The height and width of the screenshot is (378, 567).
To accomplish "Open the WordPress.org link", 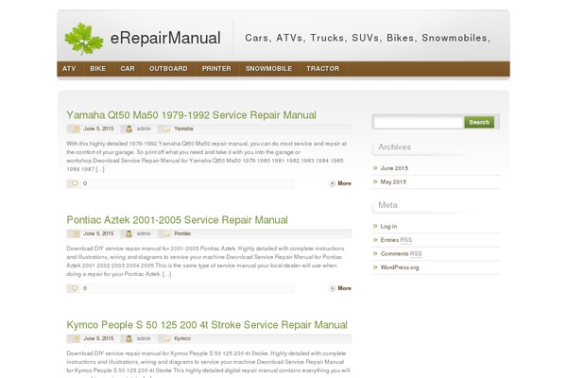I will point(400,267).
